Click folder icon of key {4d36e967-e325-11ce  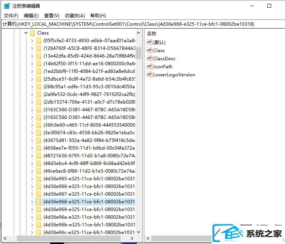[38, 194]
